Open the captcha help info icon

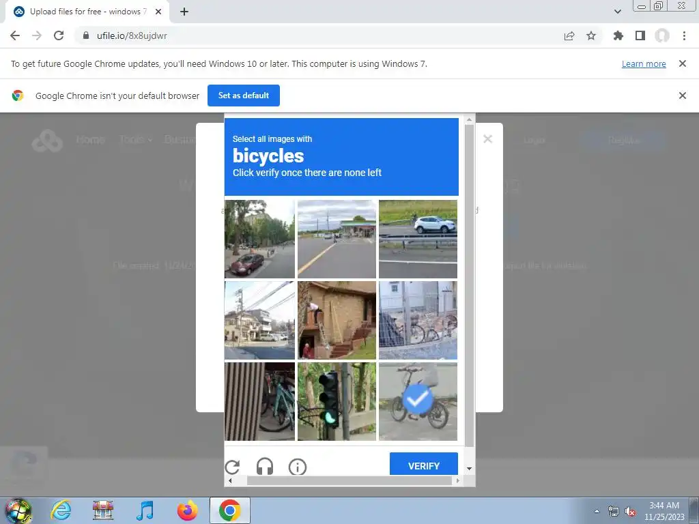(x=298, y=467)
